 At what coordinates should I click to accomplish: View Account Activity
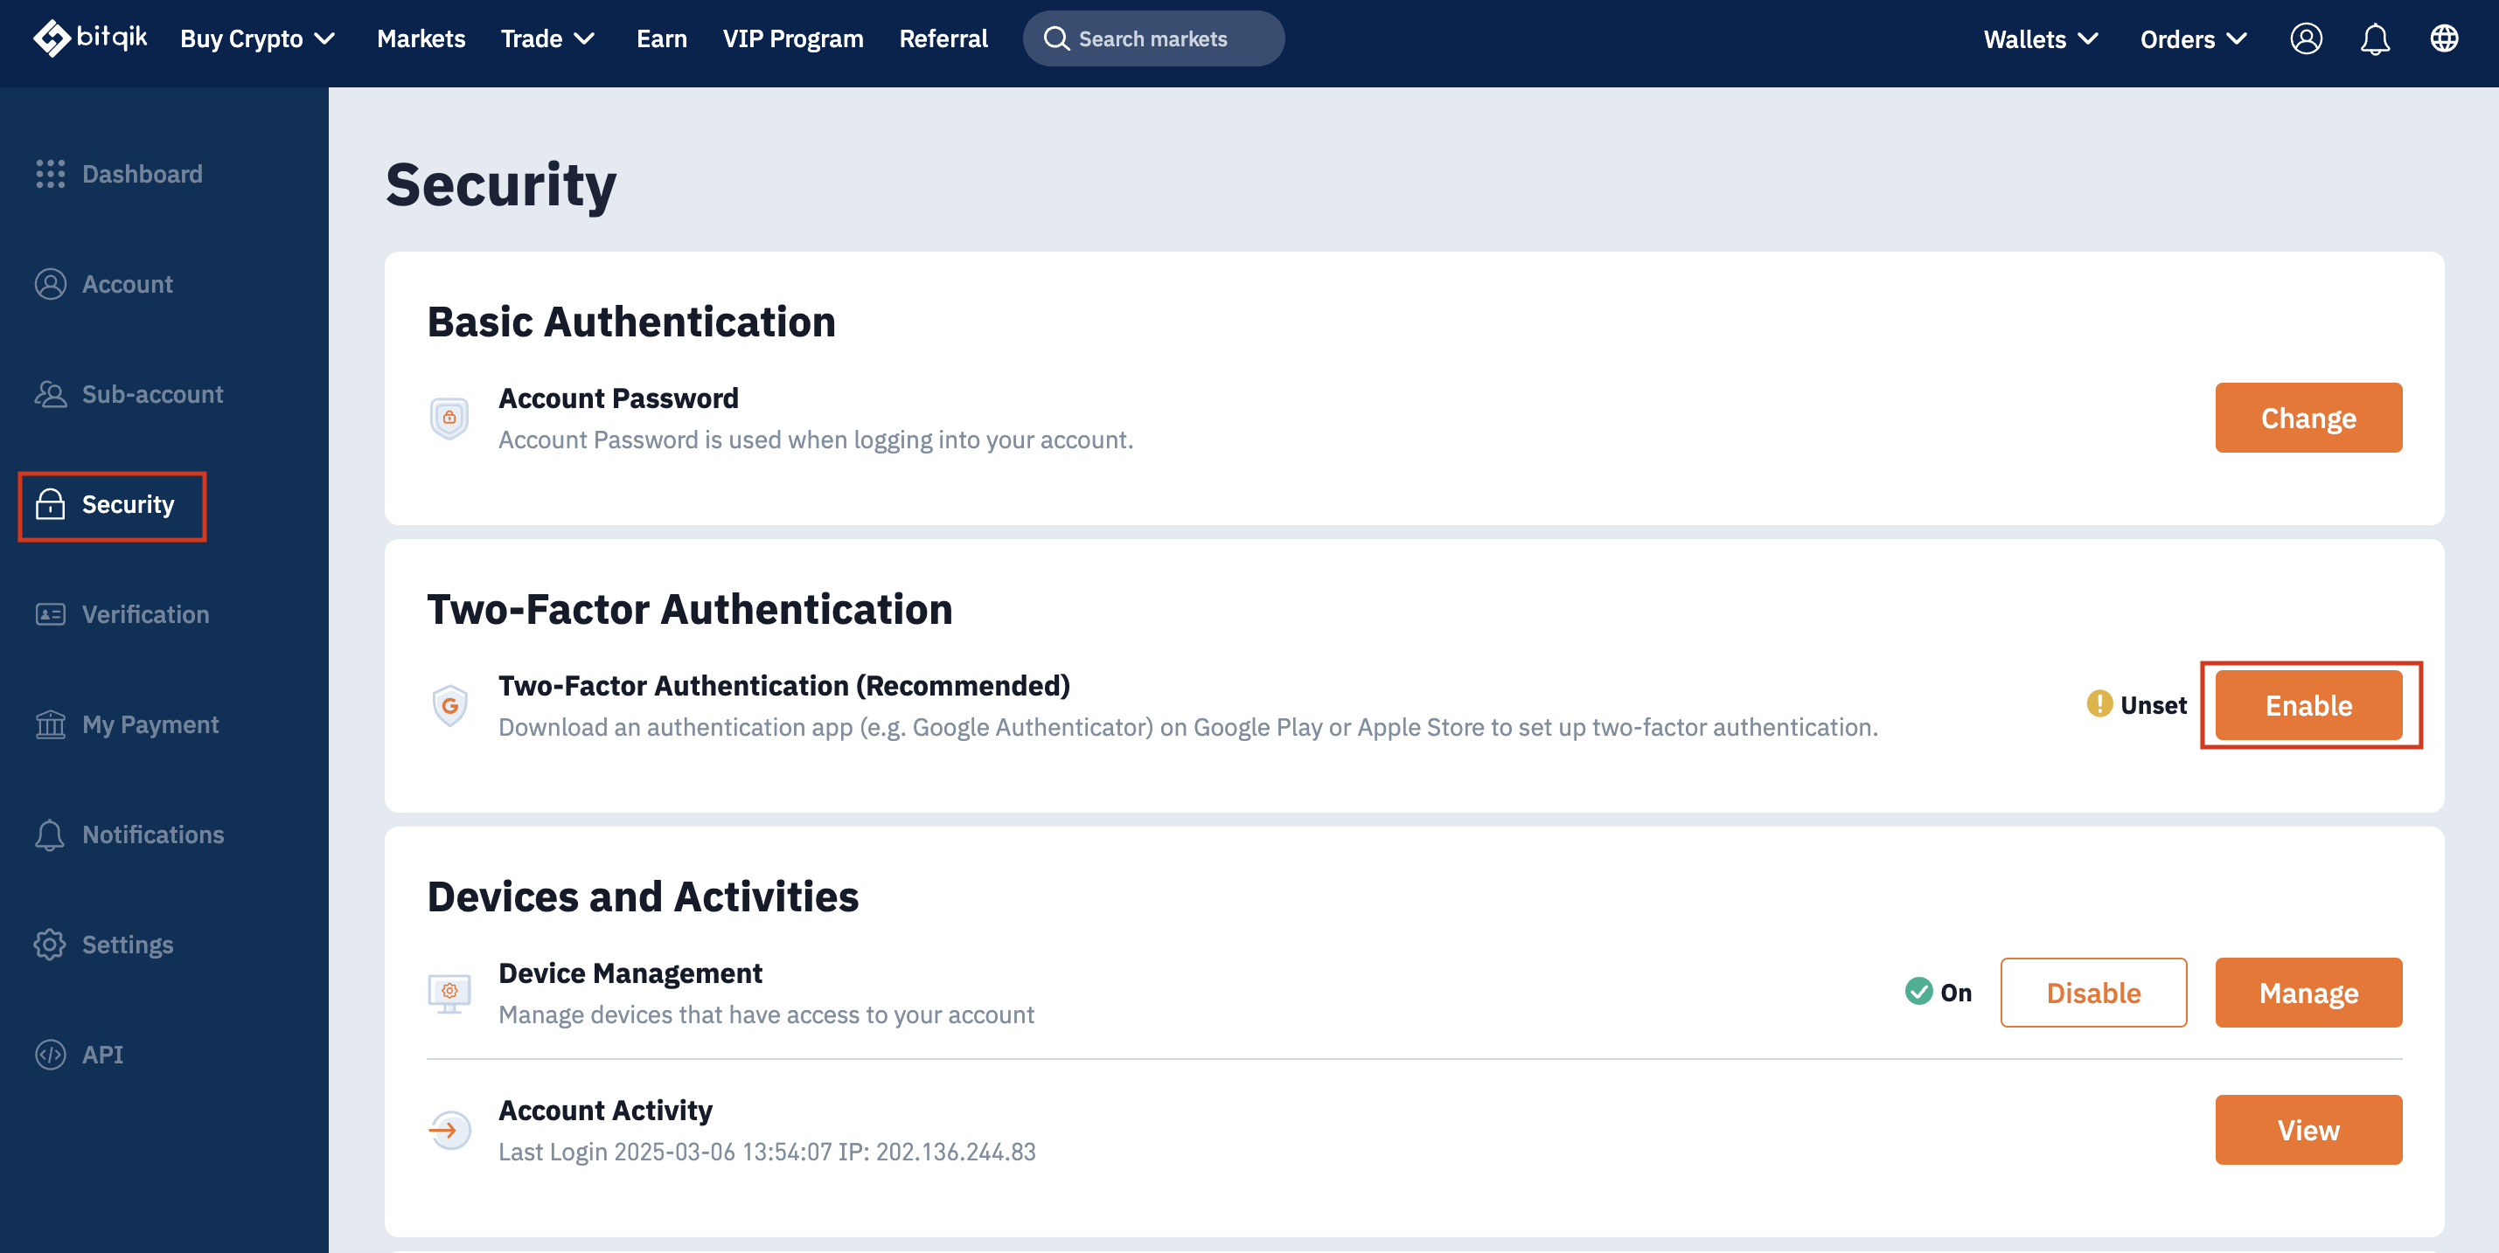click(2309, 1130)
